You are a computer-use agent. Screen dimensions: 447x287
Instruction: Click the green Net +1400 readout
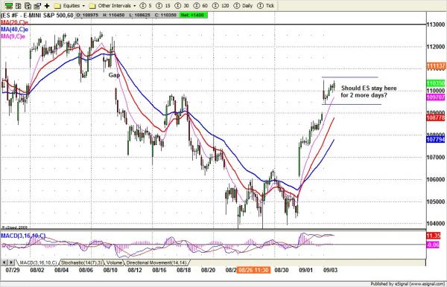point(193,15)
